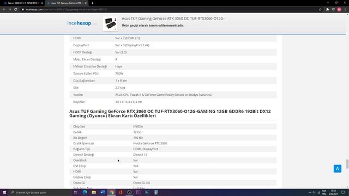Open the orange Office taskbar icon
Screen dimensions: 349x196
121,192
